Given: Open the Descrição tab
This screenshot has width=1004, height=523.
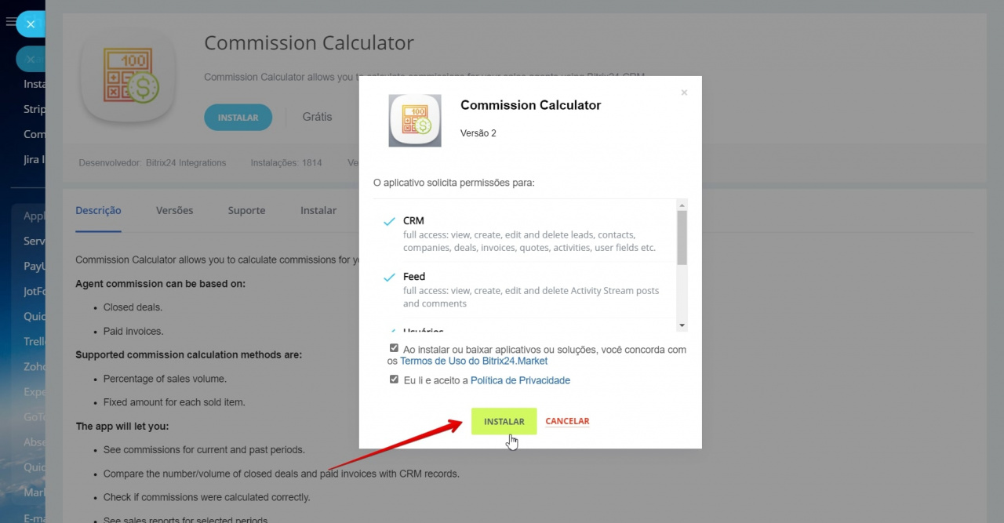Looking at the screenshot, I should [x=98, y=210].
